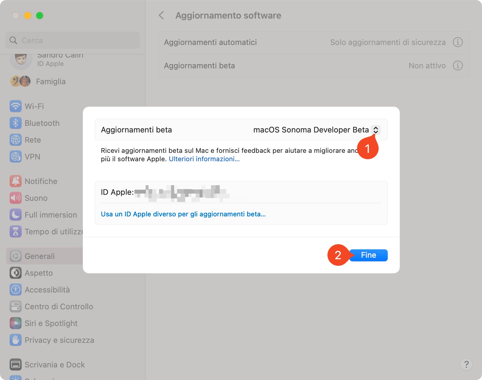Screen dimensions: 482x380
Task: Click the green zoom window button
Action: [x=40, y=16]
